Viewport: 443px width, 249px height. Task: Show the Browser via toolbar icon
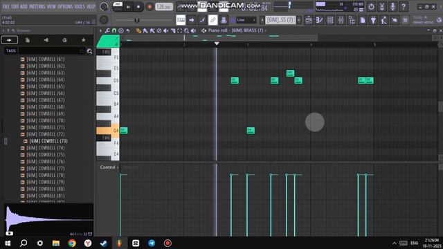[352, 20]
